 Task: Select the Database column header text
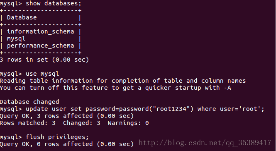coord(22,17)
